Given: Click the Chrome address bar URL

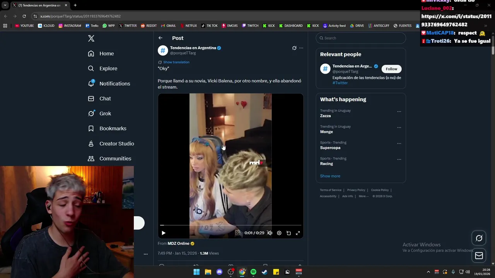Looking at the screenshot, I should tap(80, 16).
